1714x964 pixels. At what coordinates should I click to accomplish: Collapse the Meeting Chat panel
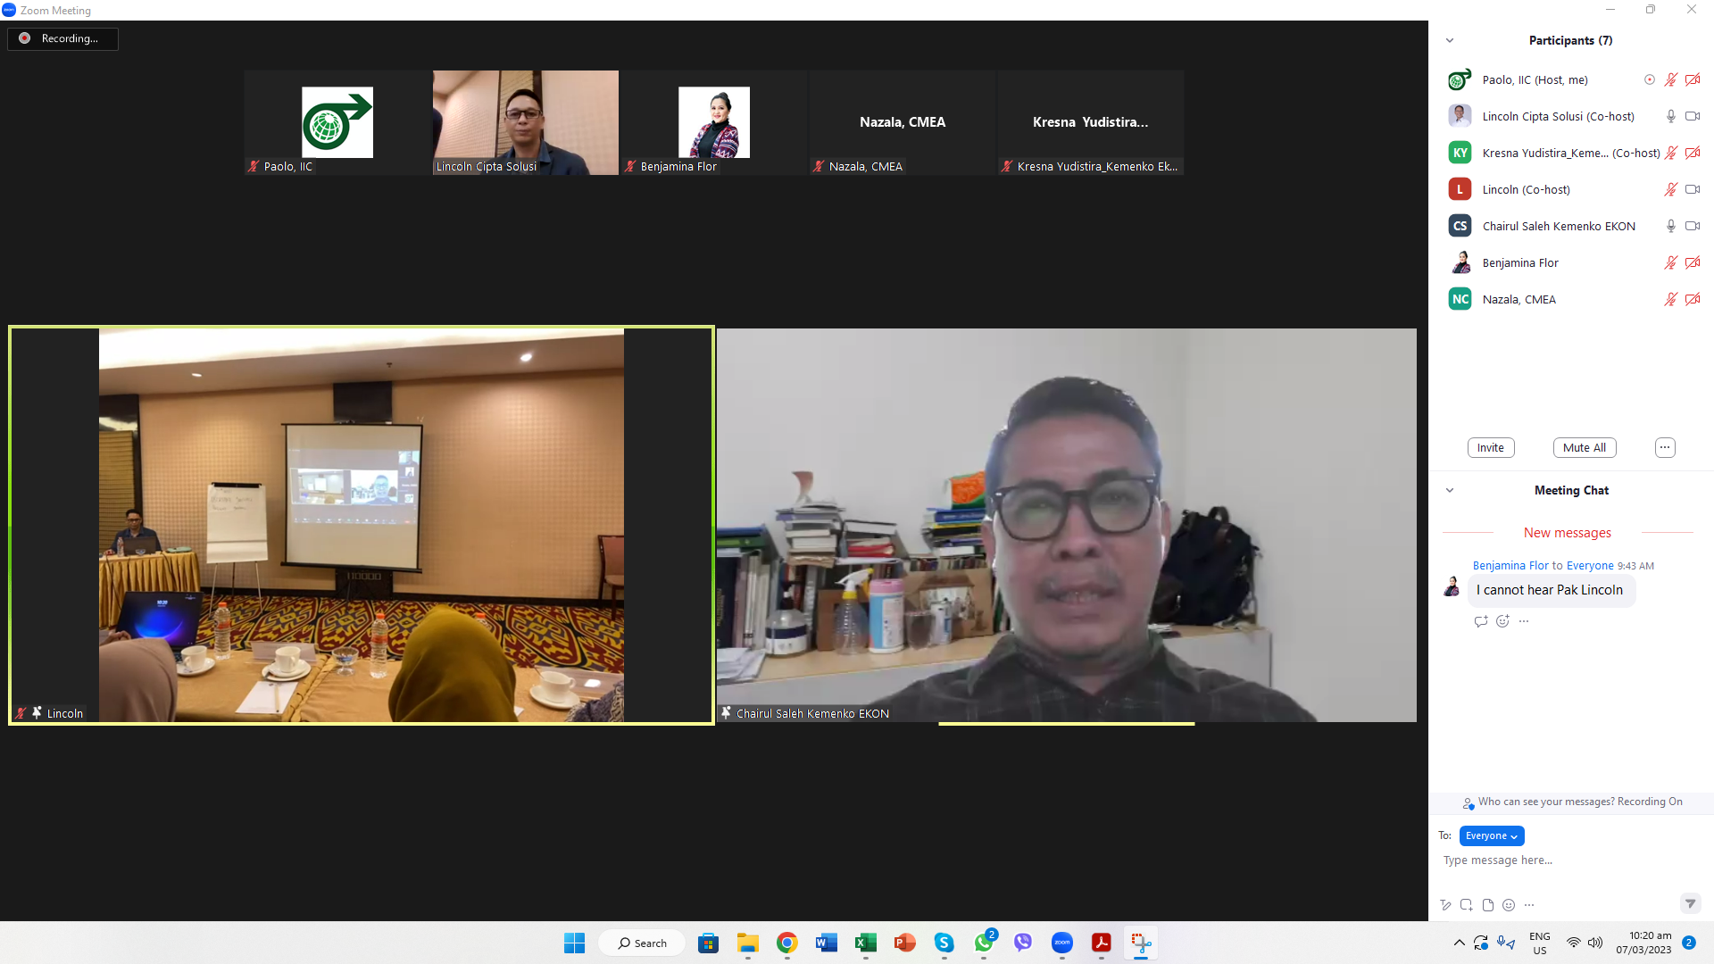pos(1450,491)
